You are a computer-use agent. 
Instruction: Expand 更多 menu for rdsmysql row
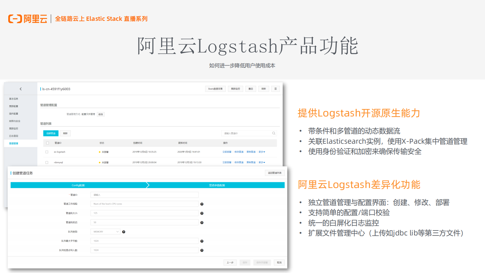pyautogui.click(x=262, y=163)
